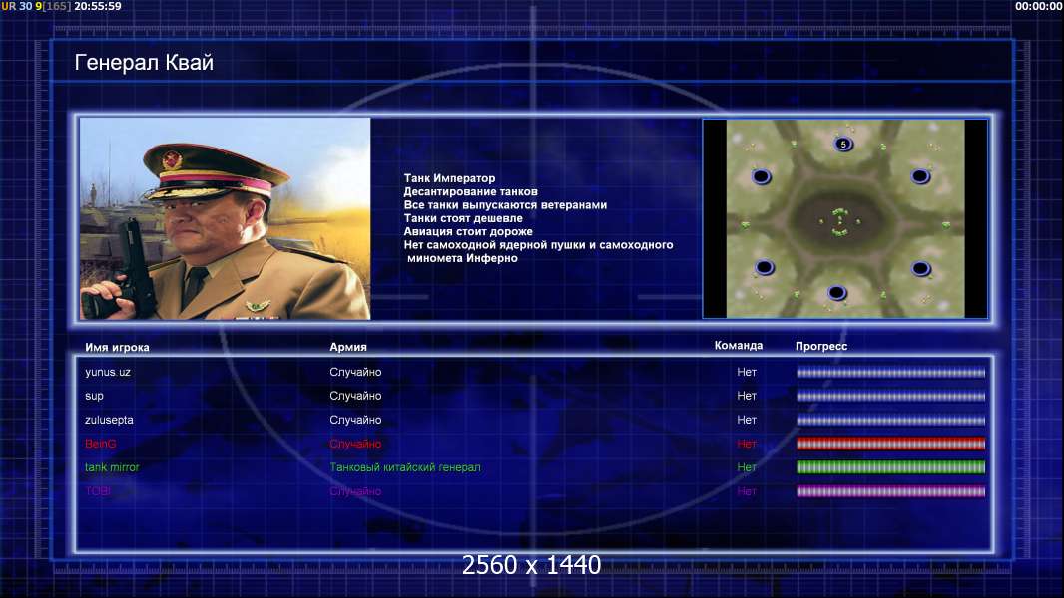Click the bottom-center start position on map preview
The height and width of the screenshot is (598, 1064).
[x=836, y=293]
